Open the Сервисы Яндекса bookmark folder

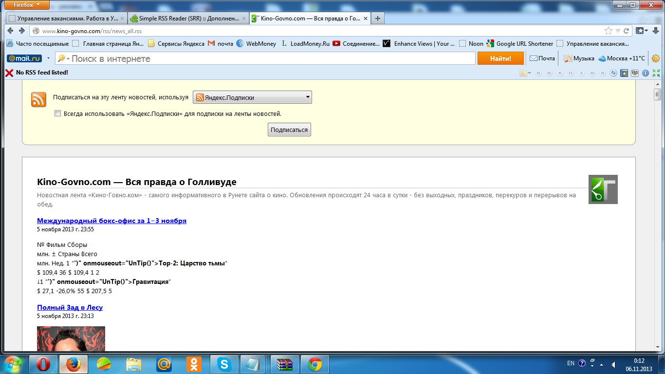click(176, 43)
